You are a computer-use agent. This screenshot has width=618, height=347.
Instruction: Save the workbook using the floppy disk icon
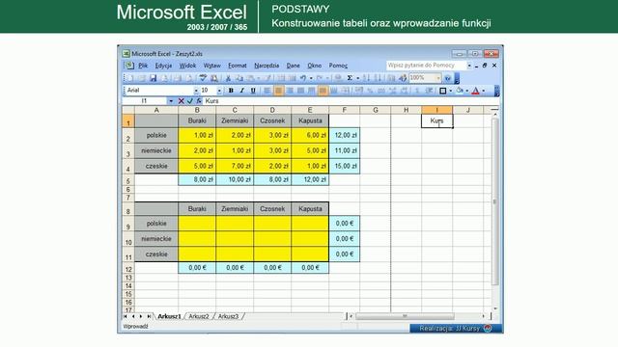coord(153,78)
